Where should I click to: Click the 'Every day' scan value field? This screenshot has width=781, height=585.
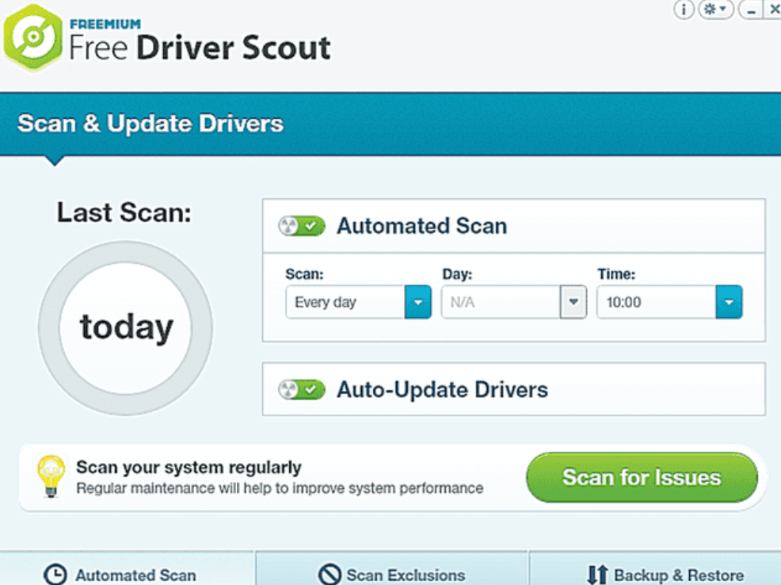(345, 302)
